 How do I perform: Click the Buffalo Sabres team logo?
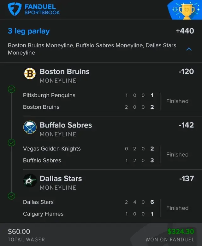point(30,127)
